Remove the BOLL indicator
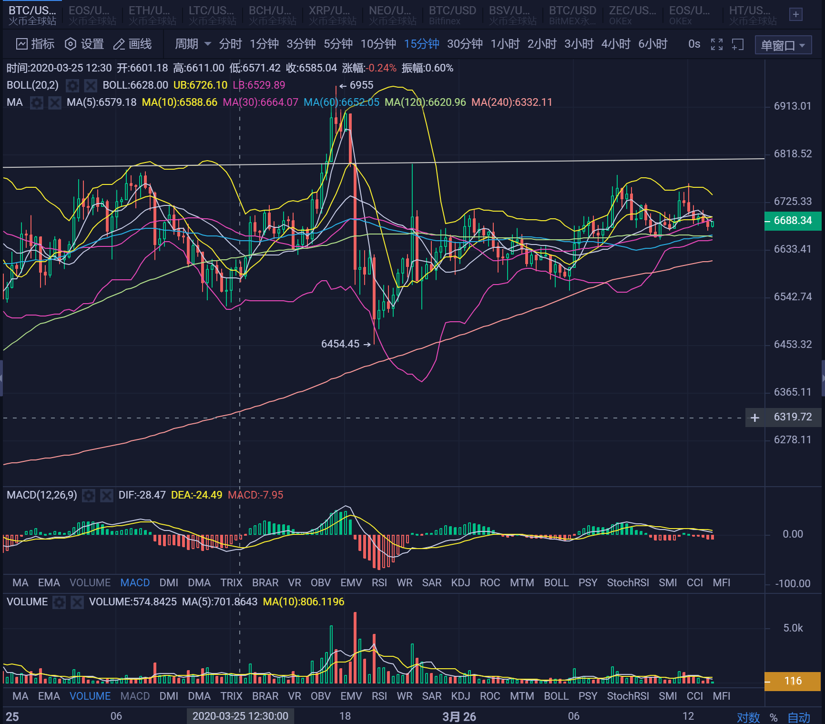Viewport: 825px width, 724px height. [x=91, y=85]
